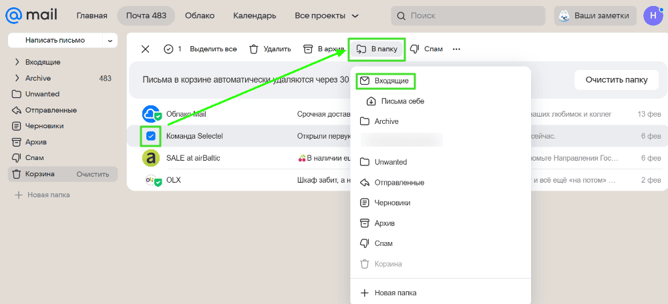Click the envelope icon of Входящие in dropdown

click(x=364, y=81)
